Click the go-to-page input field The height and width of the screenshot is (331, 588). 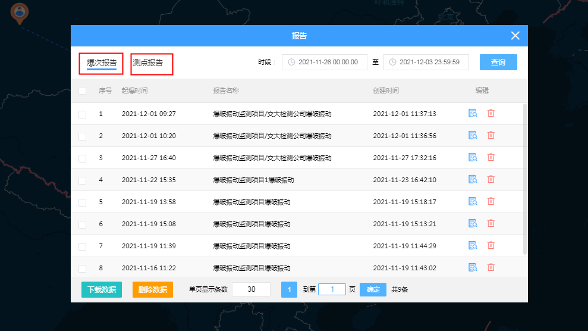coord(332,289)
